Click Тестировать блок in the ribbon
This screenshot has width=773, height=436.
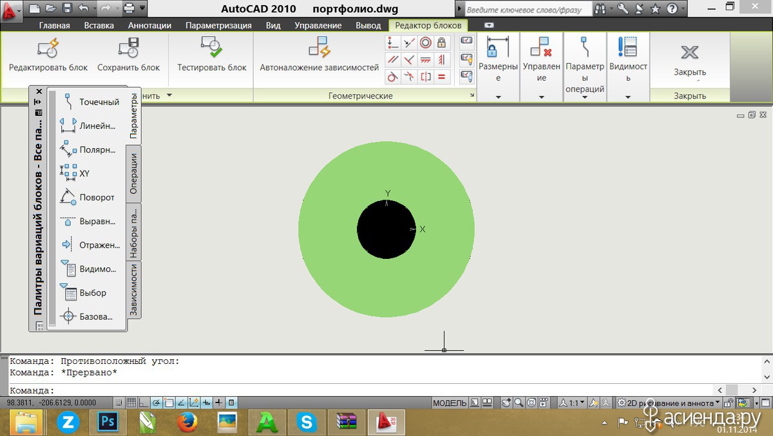coord(212,56)
